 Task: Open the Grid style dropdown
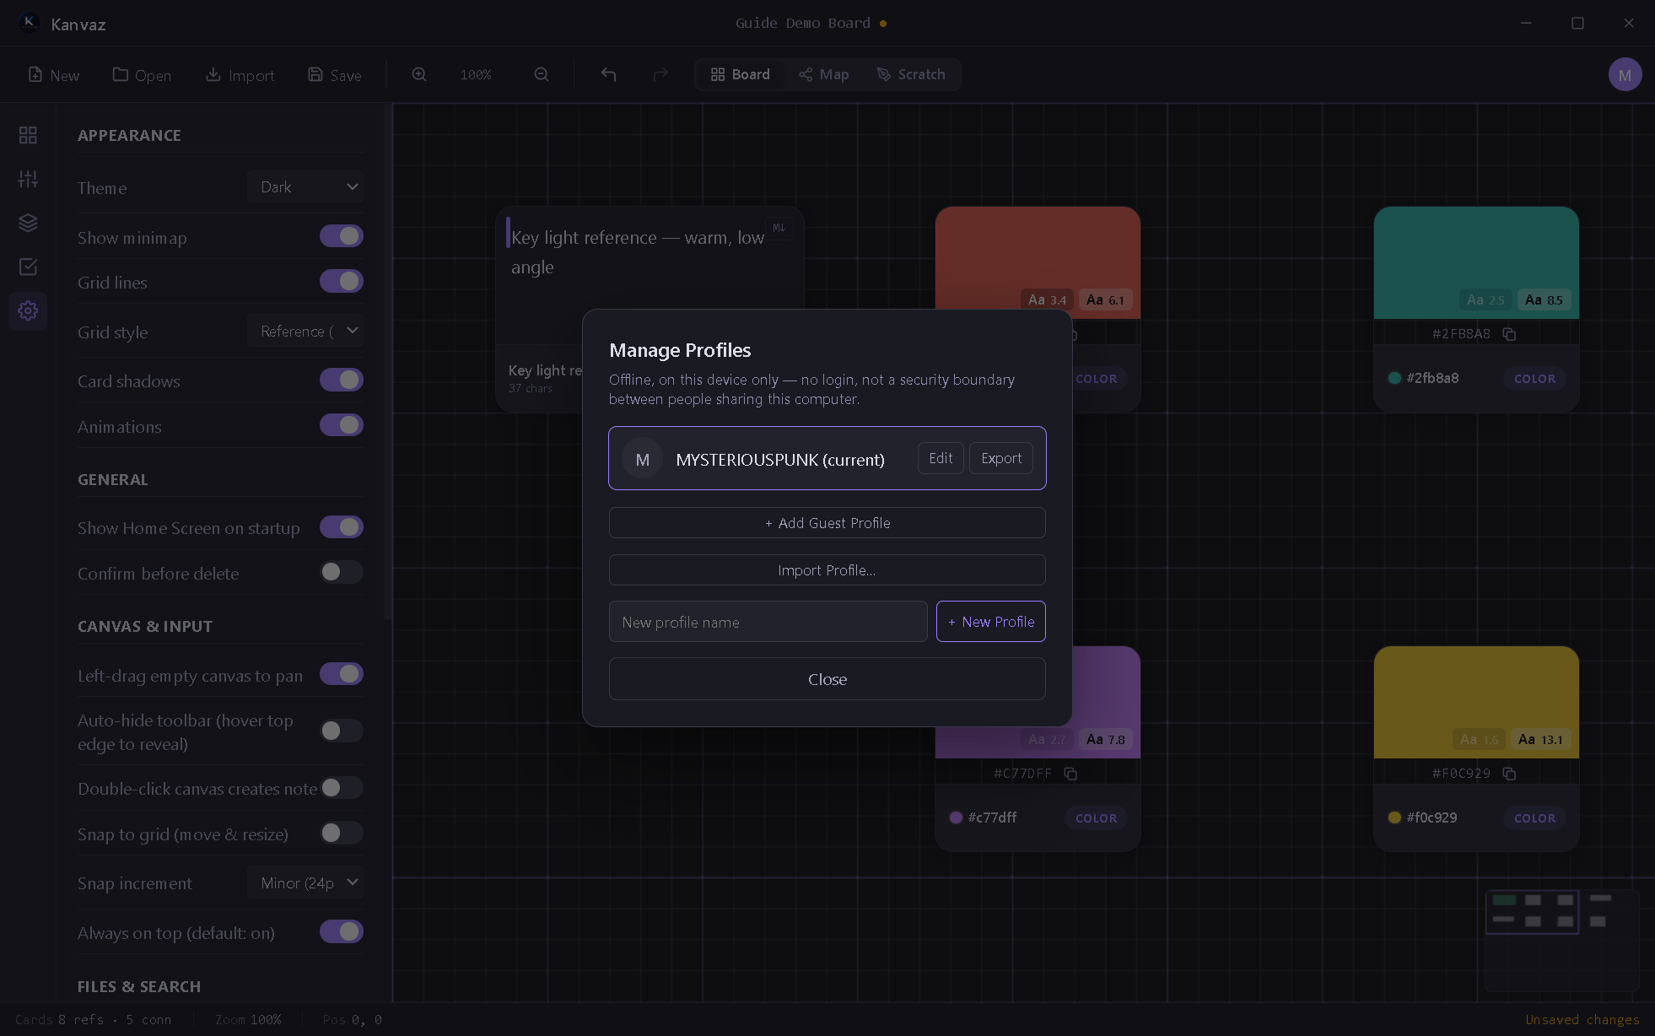tap(305, 331)
